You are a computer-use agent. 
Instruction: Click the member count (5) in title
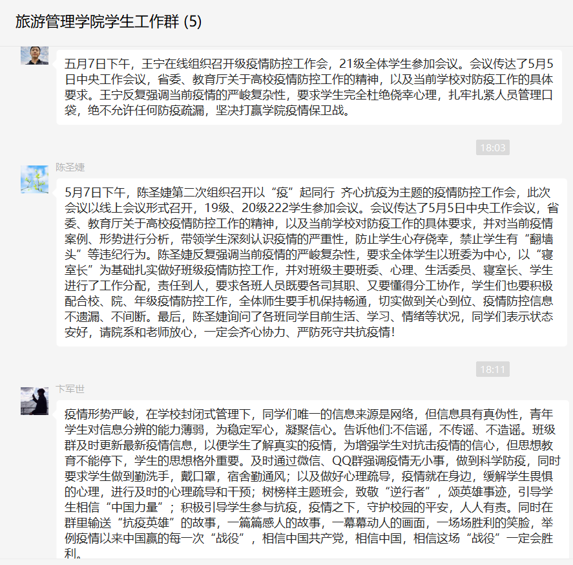(x=193, y=21)
